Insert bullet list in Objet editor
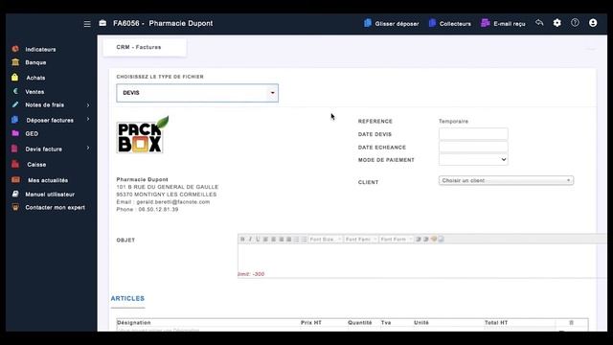This screenshot has height=345, width=613. [305, 240]
